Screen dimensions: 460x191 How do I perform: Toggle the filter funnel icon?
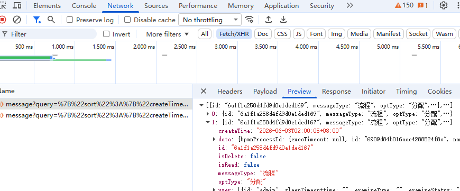[36, 20]
